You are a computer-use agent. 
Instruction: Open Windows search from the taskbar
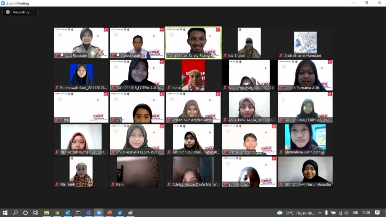pyautogui.click(x=15, y=213)
